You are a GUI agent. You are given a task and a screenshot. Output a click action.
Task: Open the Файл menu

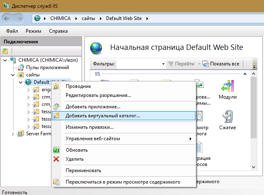pyautogui.click(x=12, y=31)
